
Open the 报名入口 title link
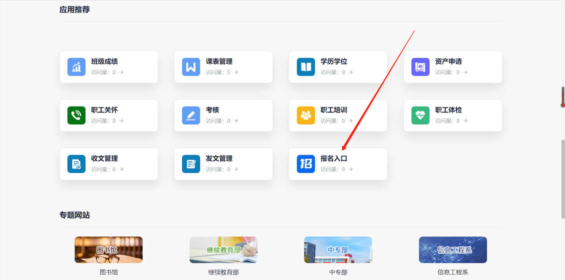point(334,159)
